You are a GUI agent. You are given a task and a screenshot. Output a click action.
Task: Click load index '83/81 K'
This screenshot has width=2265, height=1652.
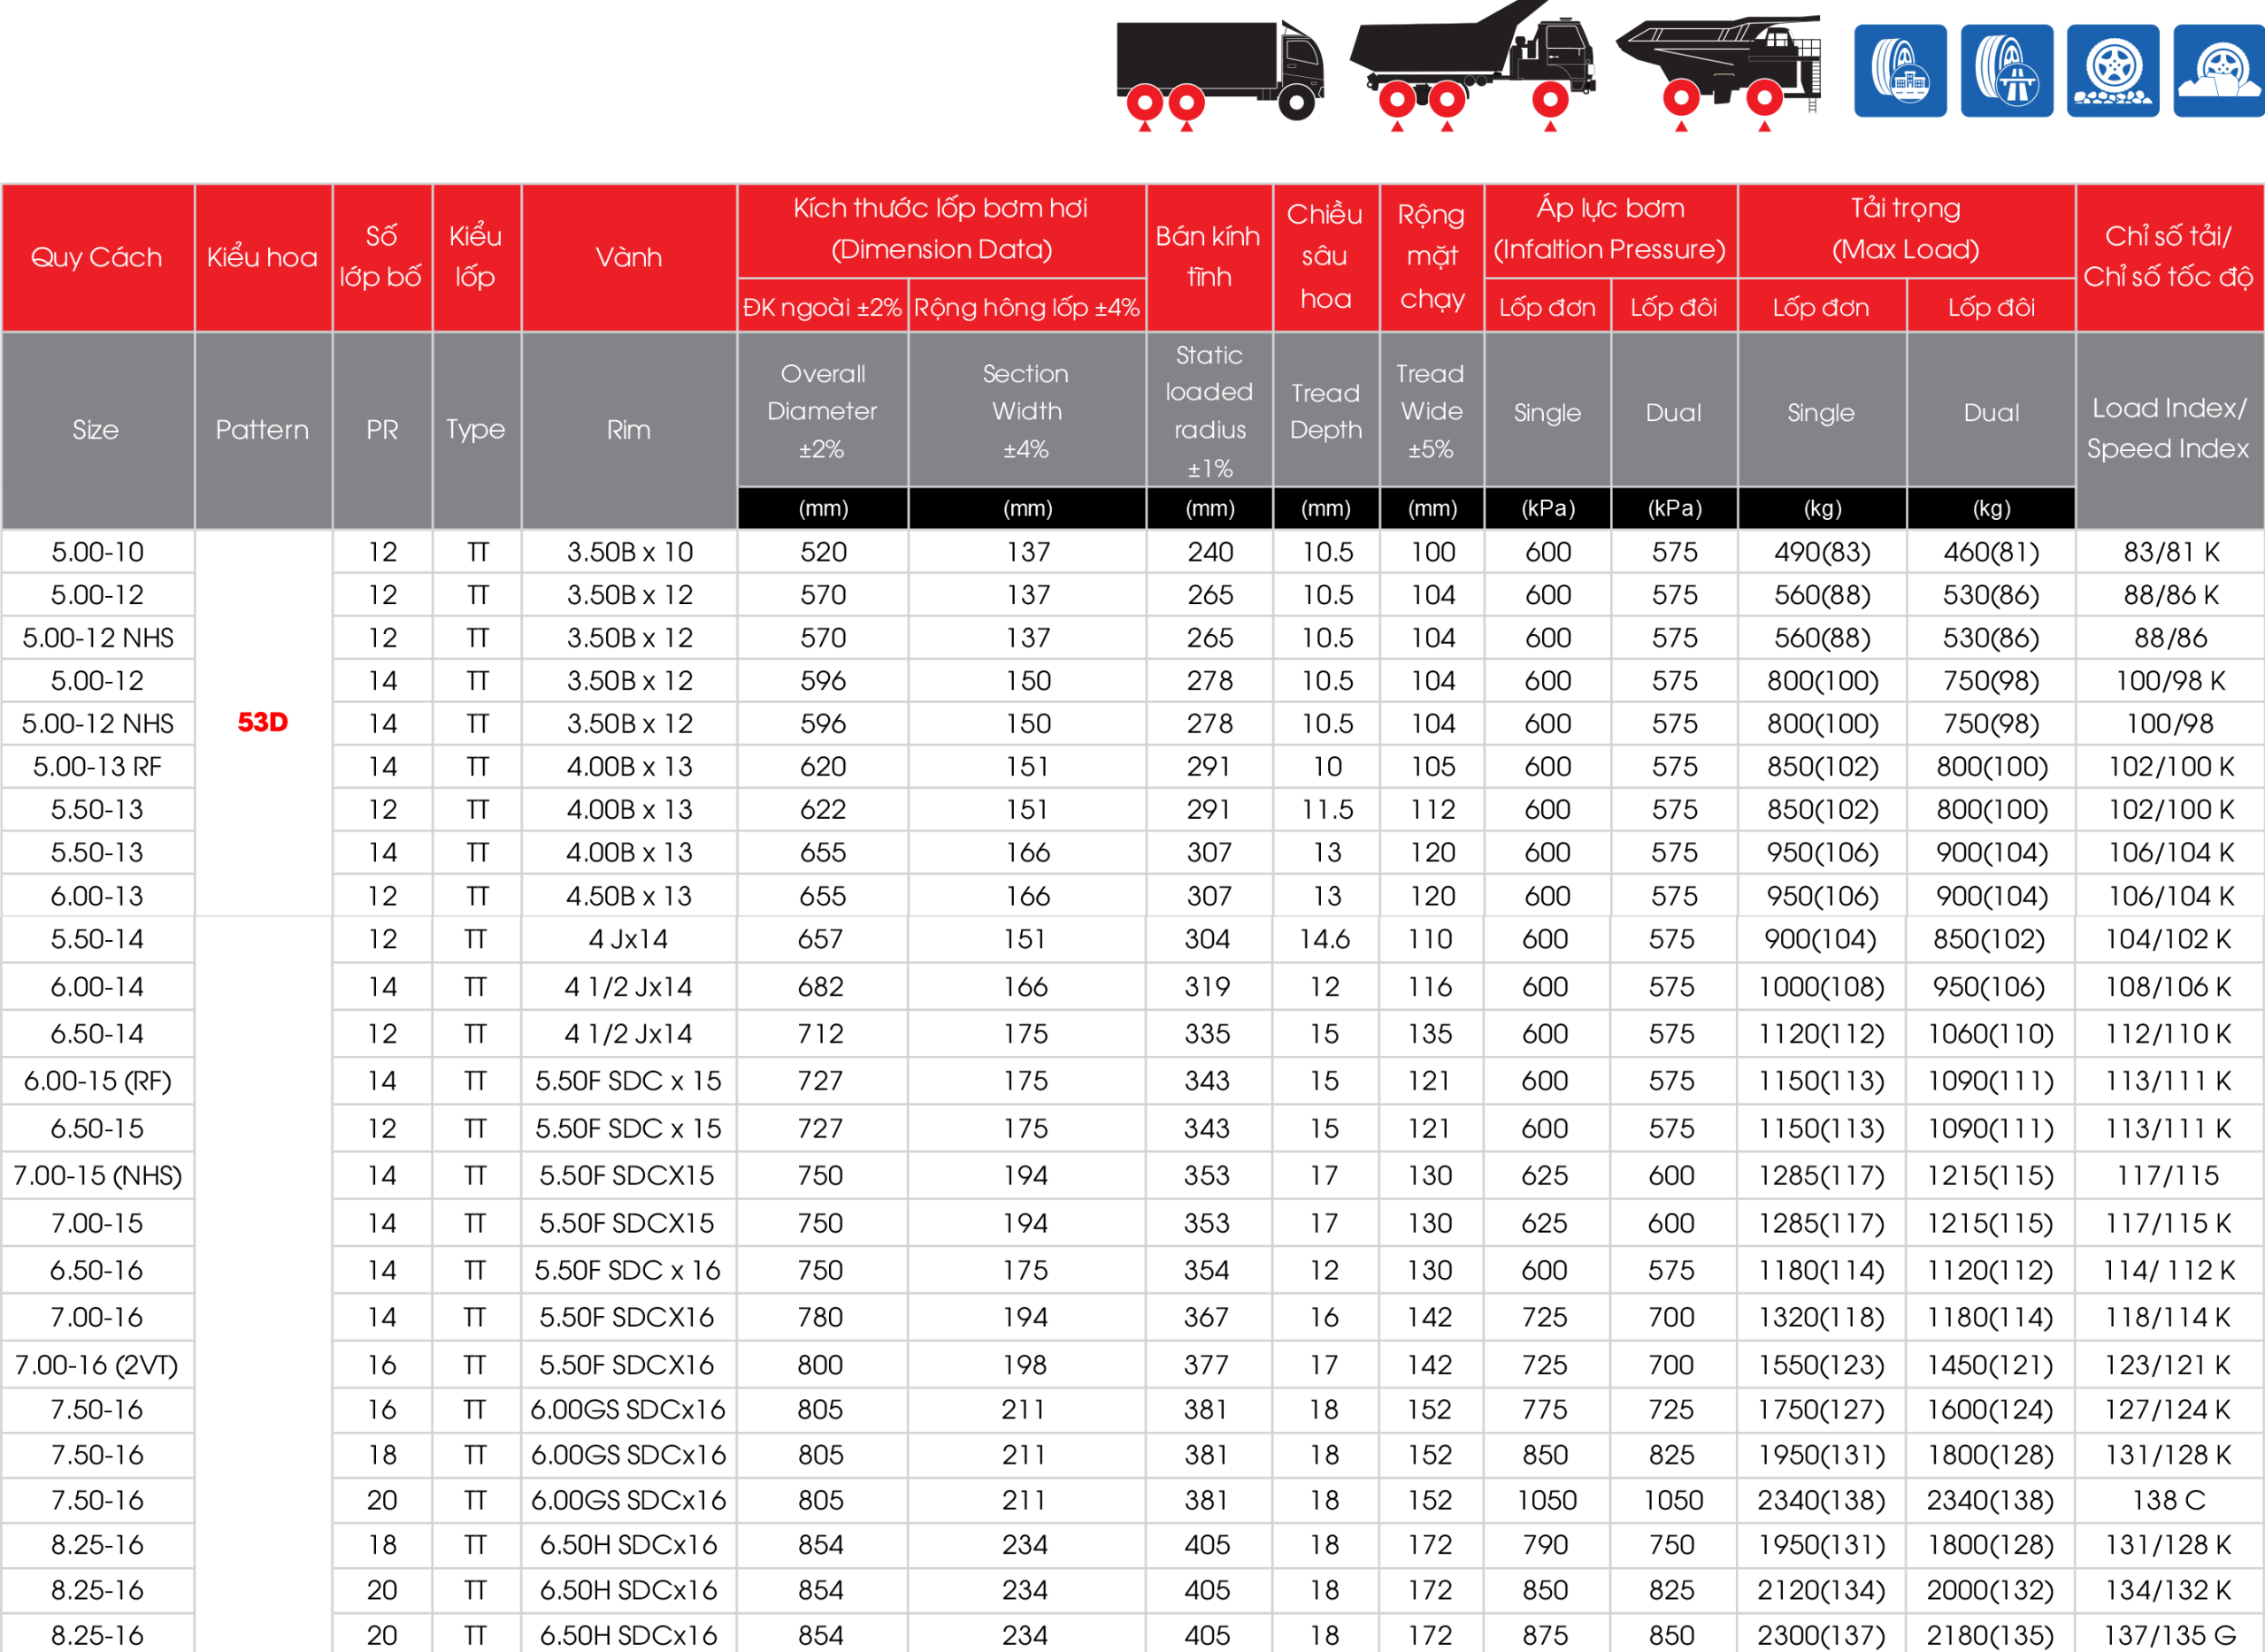(x=2170, y=552)
